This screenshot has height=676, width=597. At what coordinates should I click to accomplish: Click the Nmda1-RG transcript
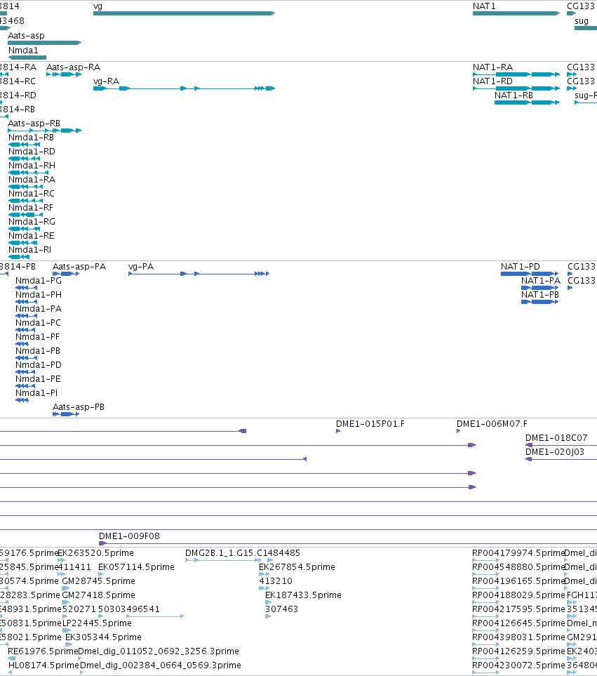tap(24, 229)
